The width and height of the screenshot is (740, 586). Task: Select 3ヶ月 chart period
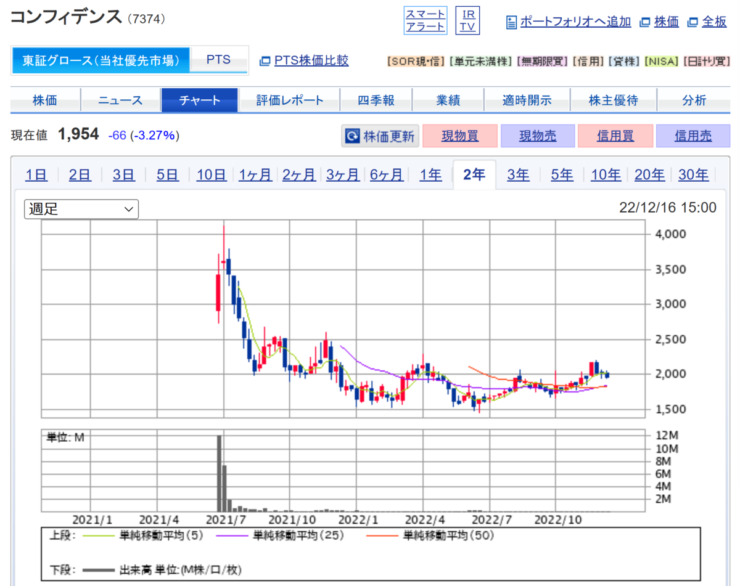pos(343,175)
